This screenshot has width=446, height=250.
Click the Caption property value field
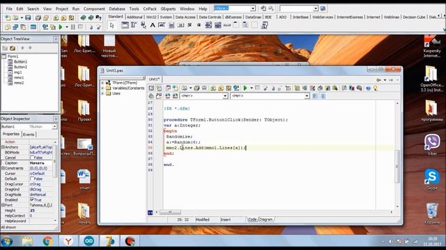coord(41,163)
